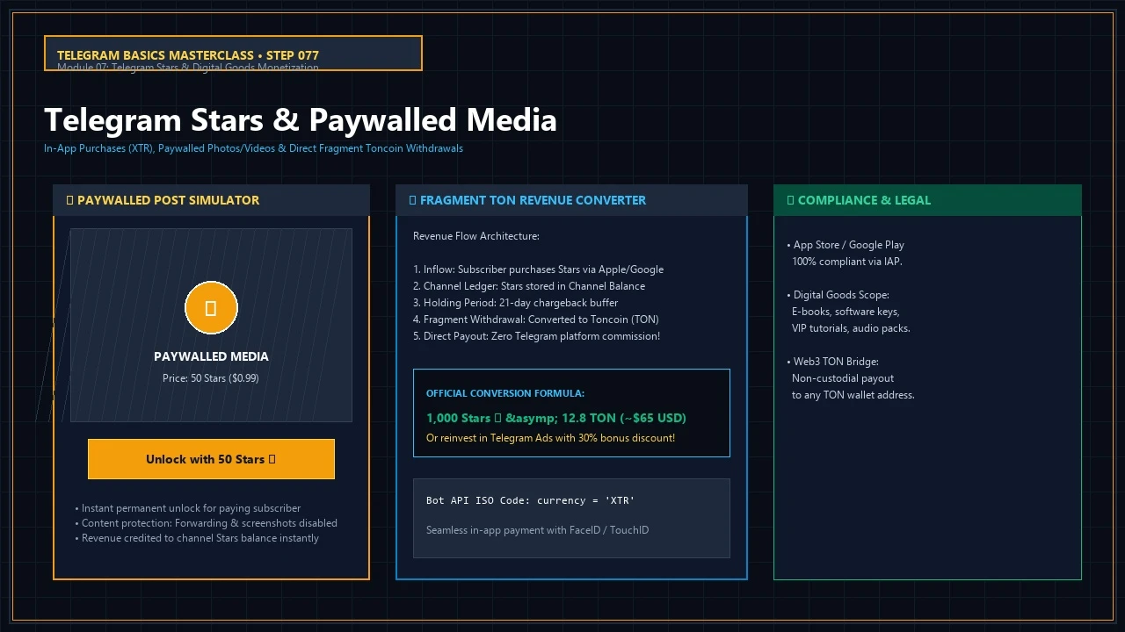Click the icon before Fragment TON Revenue Converter
The width and height of the screenshot is (1125, 632).
(x=413, y=200)
